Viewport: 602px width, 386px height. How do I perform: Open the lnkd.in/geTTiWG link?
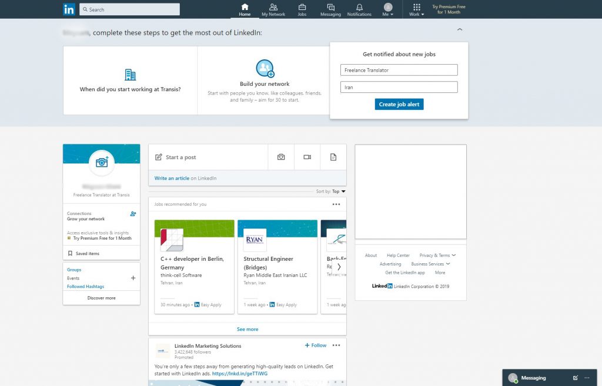(240, 373)
